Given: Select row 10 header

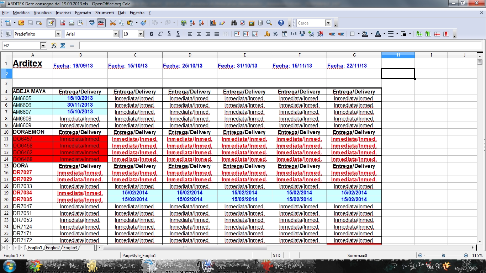Looking at the screenshot, I should click(x=6, y=132).
